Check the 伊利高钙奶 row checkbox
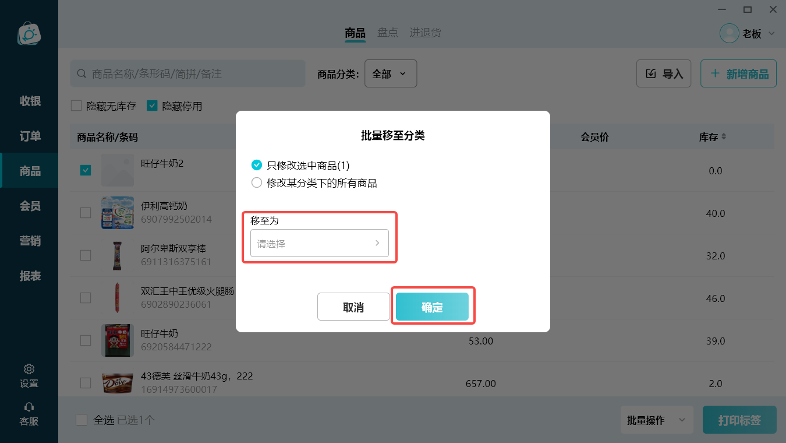The image size is (786, 443). 86,213
